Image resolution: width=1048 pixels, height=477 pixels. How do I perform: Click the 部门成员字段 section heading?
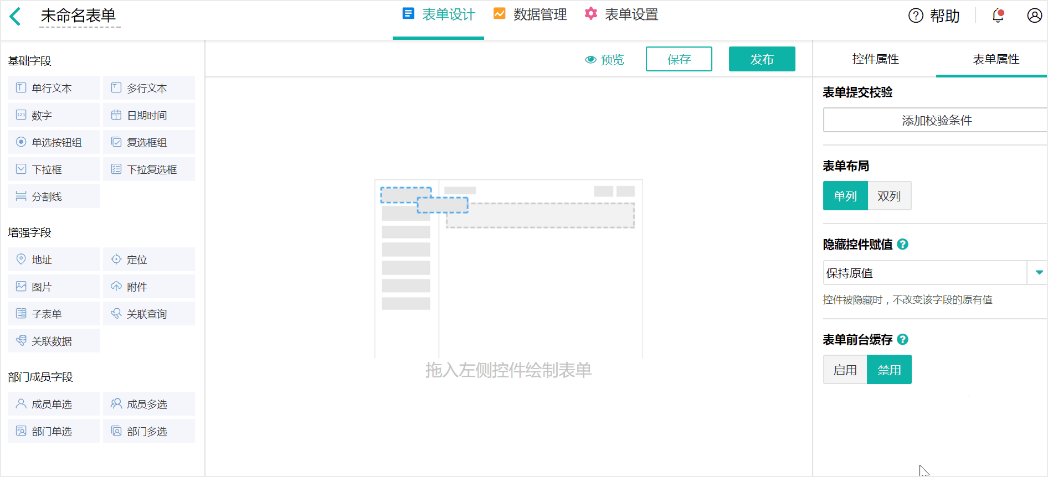[x=40, y=377]
